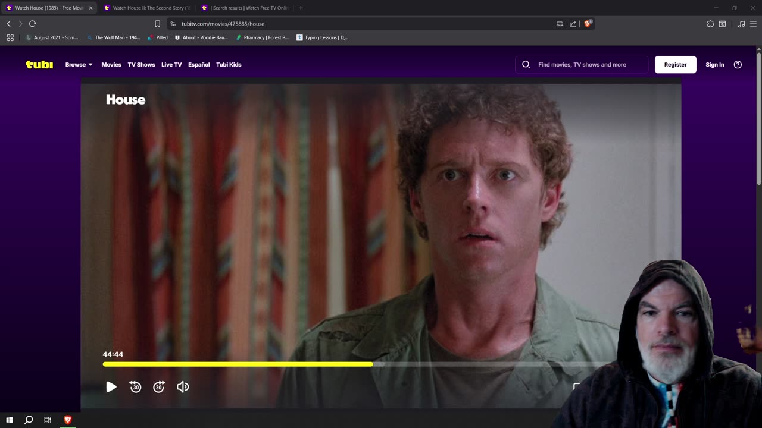This screenshot has width=762, height=428.
Task: Click the 44:44 timestamp text
Action: [113, 354]
